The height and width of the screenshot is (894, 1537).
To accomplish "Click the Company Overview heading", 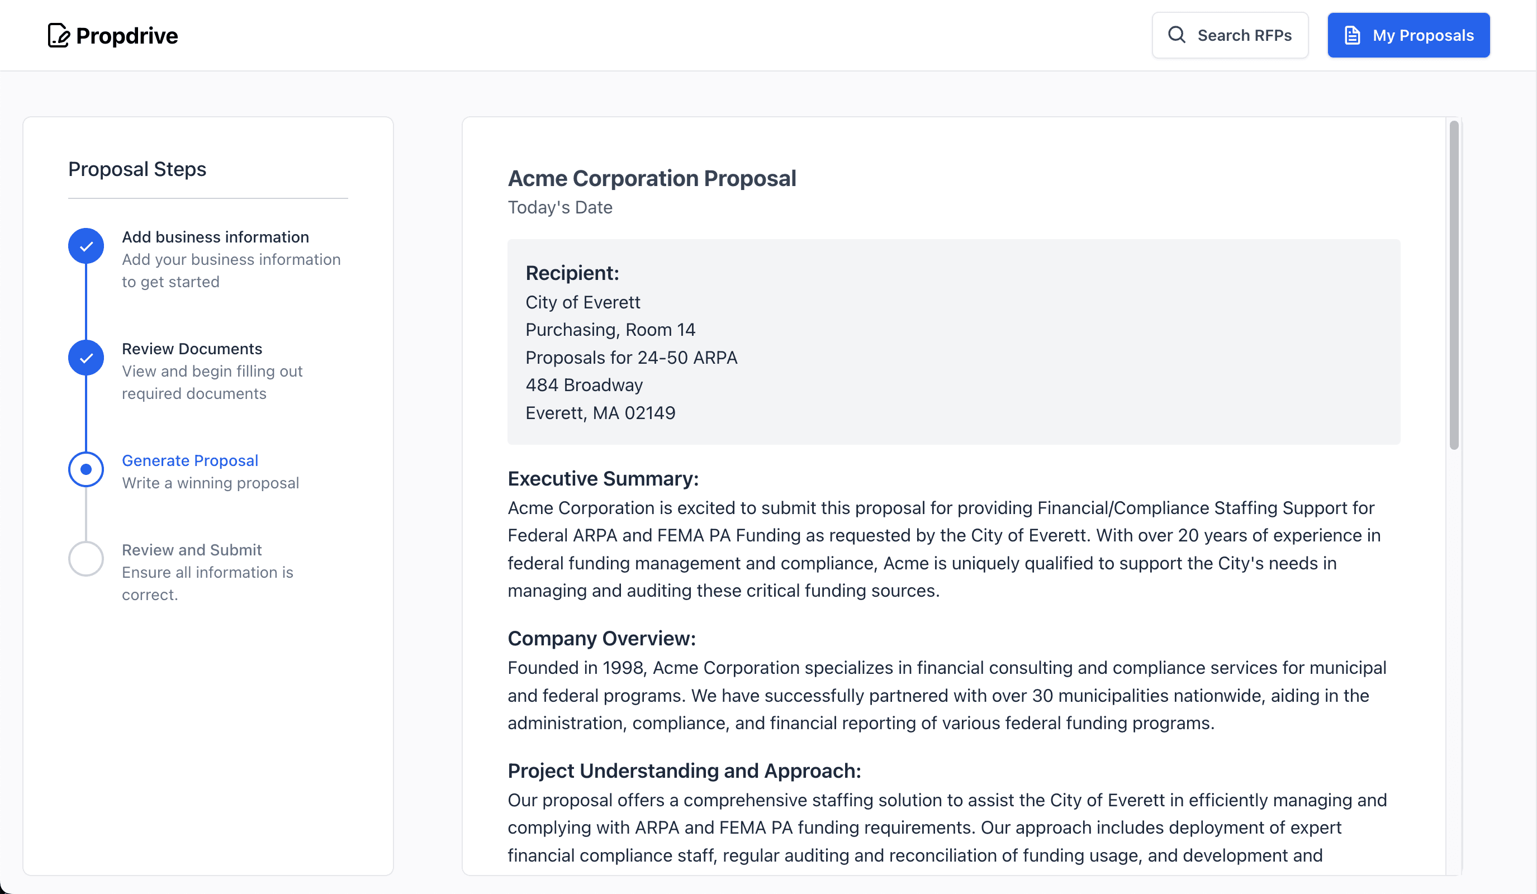I will (x=601, y=639).
